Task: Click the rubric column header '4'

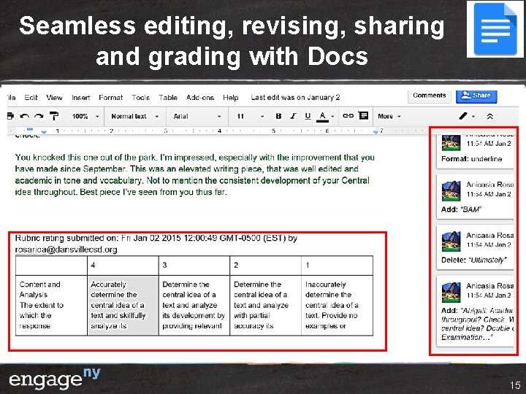Action: 123,266
